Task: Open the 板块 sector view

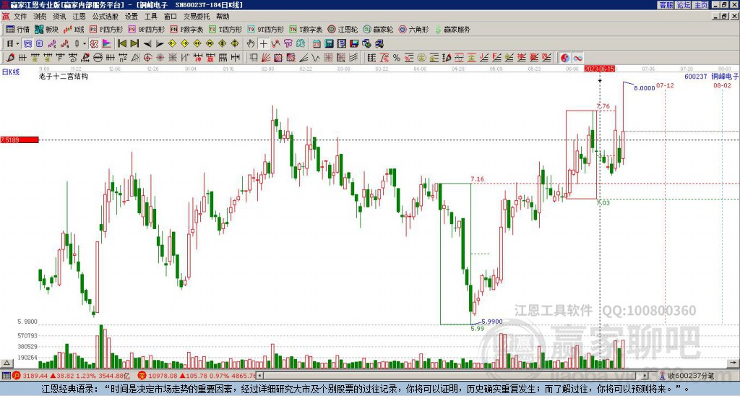Action: [x=46, y=29]
